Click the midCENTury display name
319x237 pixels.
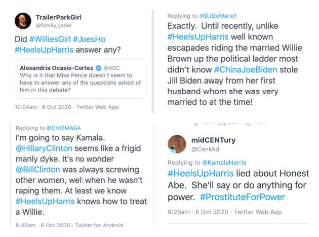click(x=213, y=140)
